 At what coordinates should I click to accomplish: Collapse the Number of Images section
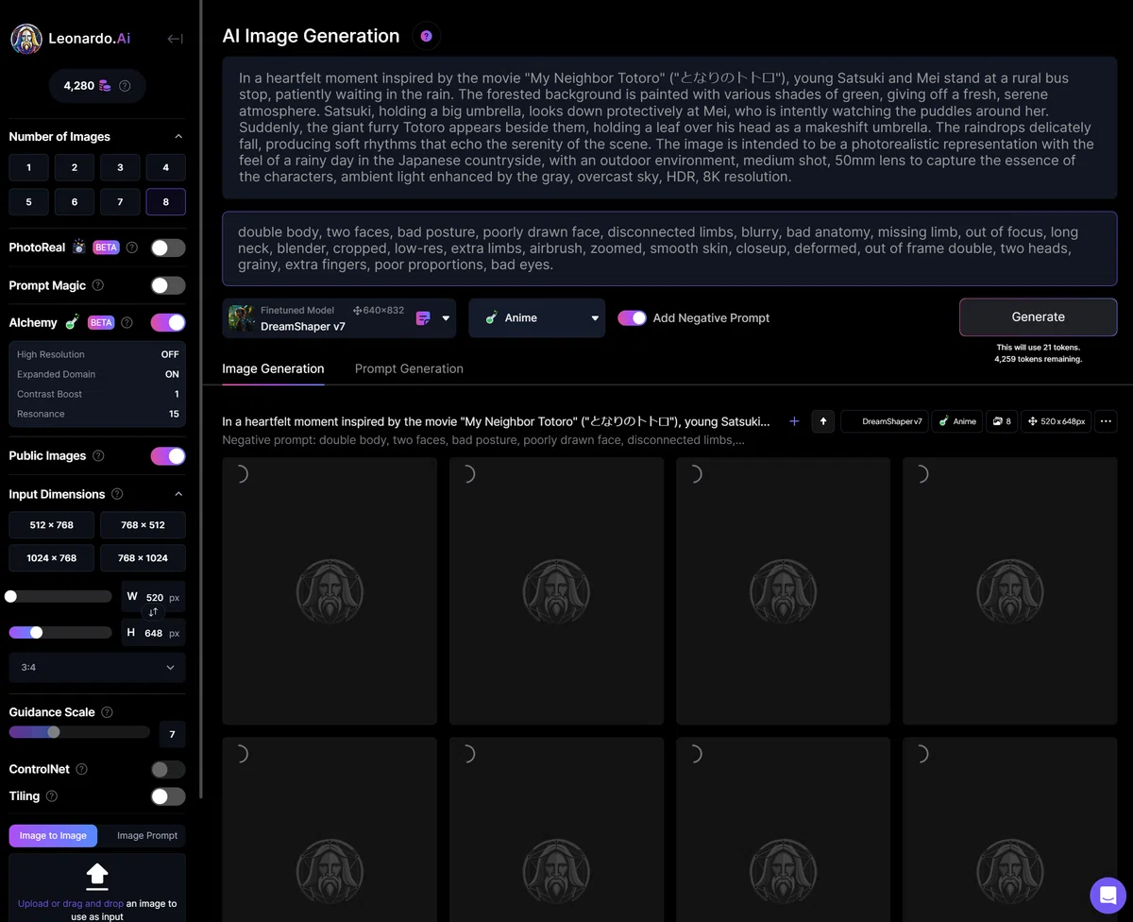click(178, 137)
